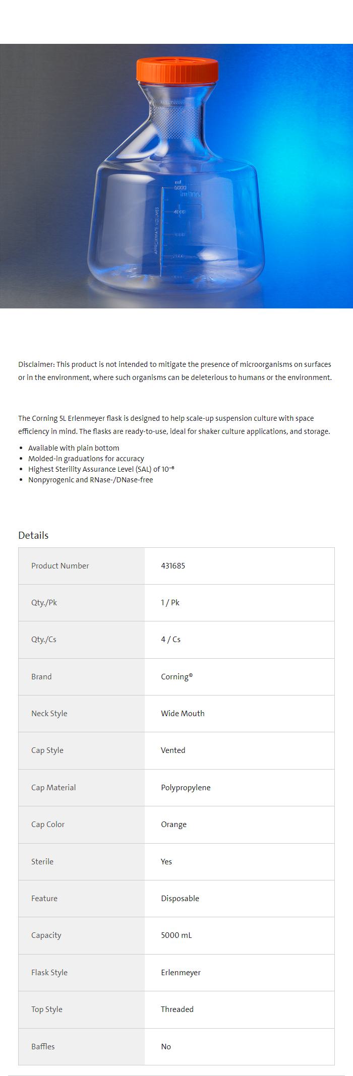This screenshot has width=353, height=1076.
Task: Click the Corning brand value
Action: point(177,677)
